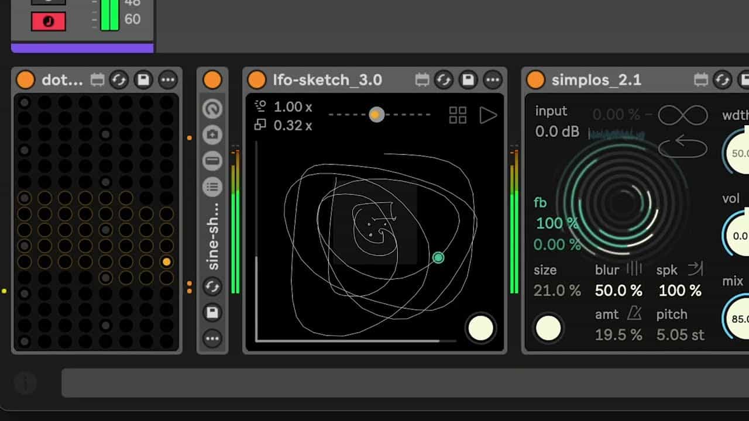Click the input 0.0 dB value
This screenshot has width=749, height=421.
point(557,132)
